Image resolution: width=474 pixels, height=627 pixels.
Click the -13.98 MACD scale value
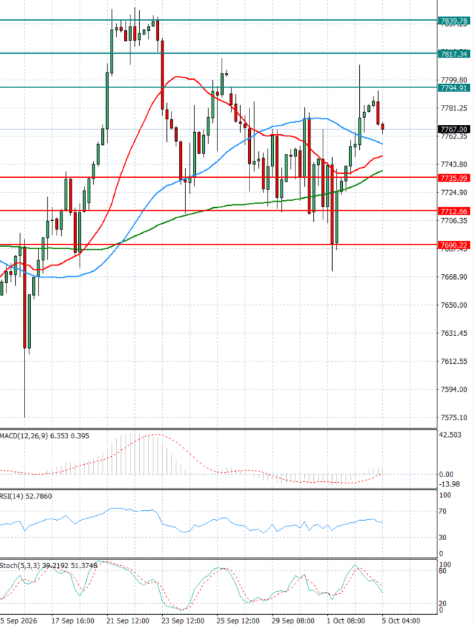click(449, 484)
